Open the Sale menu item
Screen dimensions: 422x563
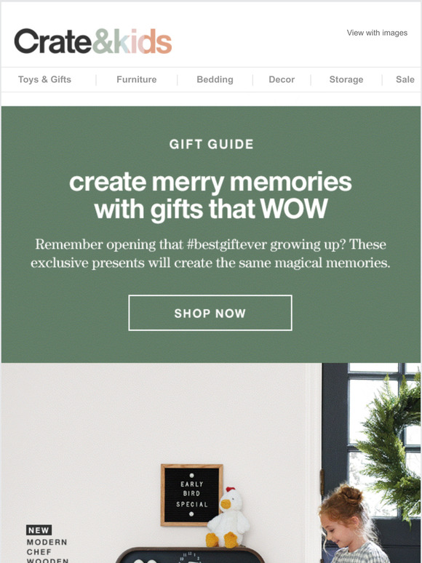coord(405,79)
